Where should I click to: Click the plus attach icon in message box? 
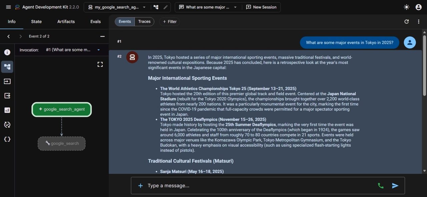(x=140, y=186)
